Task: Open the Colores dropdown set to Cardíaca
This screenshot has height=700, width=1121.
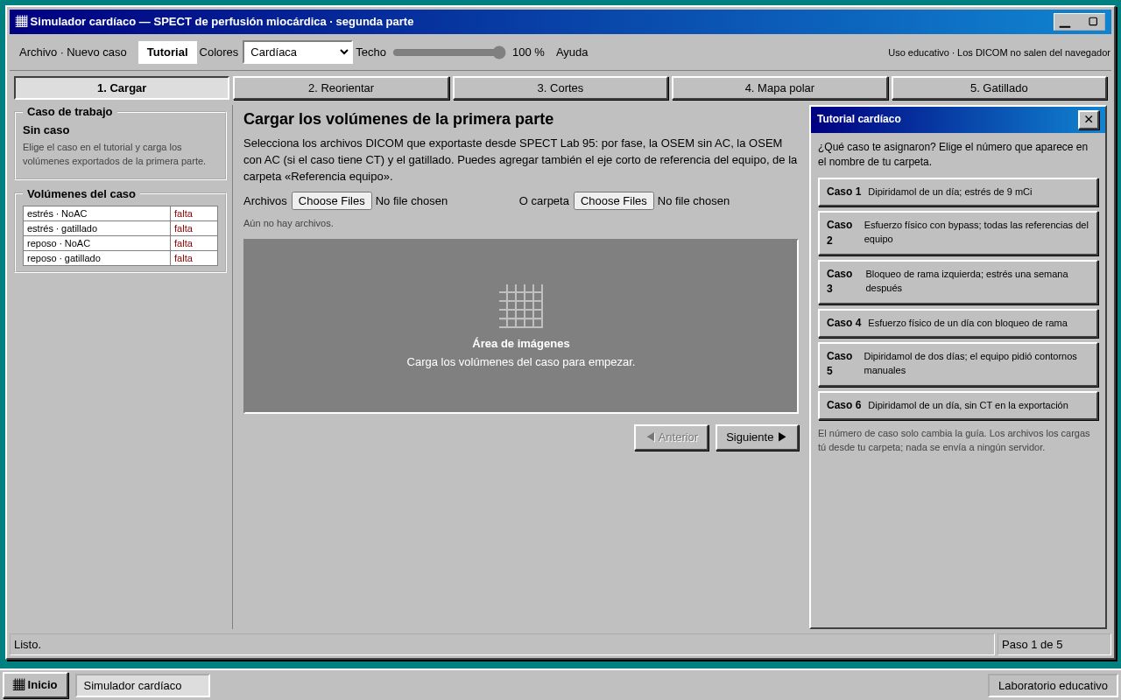Action: click(298, 52)
